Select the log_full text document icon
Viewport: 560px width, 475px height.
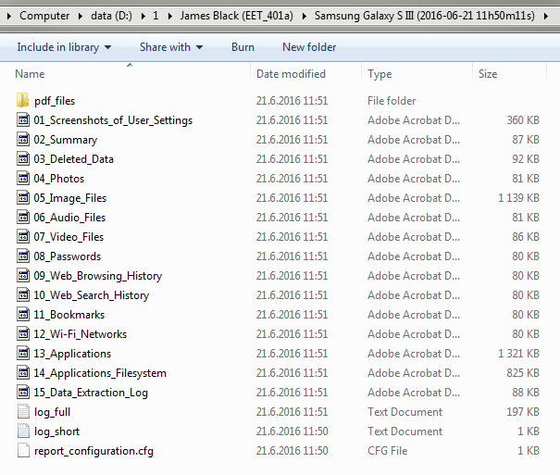coord(23,412)
